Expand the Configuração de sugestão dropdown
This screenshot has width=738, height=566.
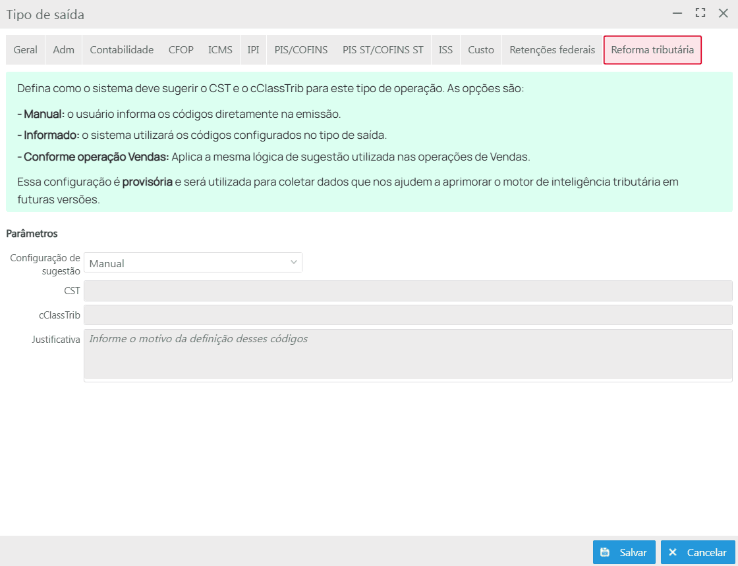click(x=193, y=263)
